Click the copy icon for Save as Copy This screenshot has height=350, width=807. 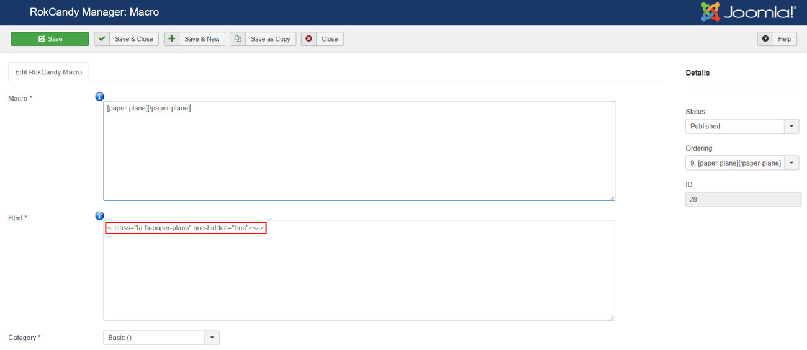[238, 38]
